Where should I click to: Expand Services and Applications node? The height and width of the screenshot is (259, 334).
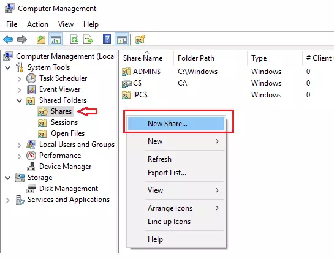click(8, 200)
